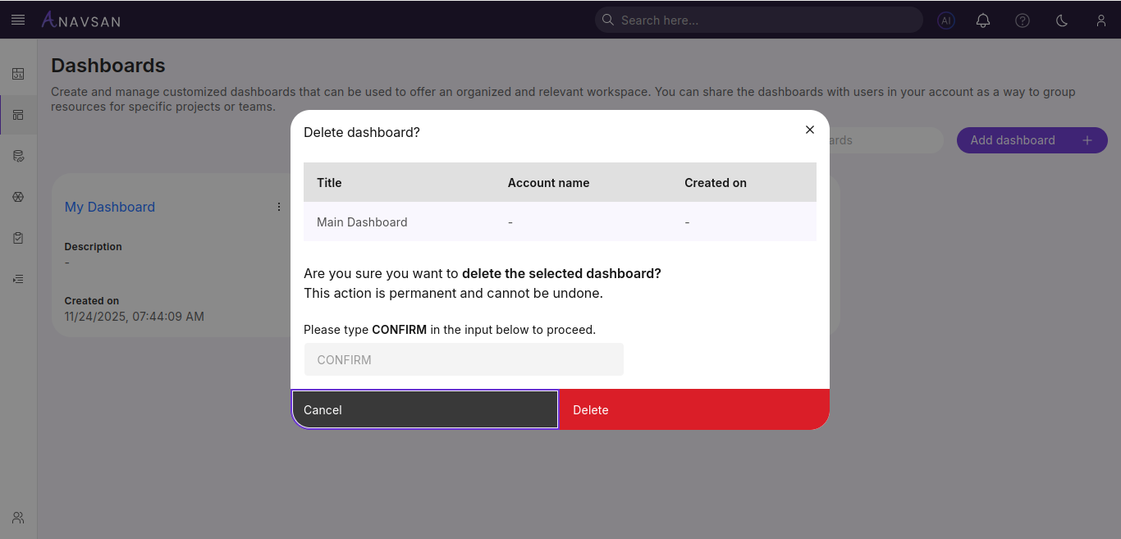Open the database queries sidebar icon
Image resolution: width=1121 pixels, height=539 pixels.
point(18,155)
